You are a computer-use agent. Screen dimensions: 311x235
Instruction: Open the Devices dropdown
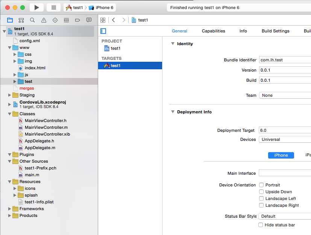click(285, 139)
